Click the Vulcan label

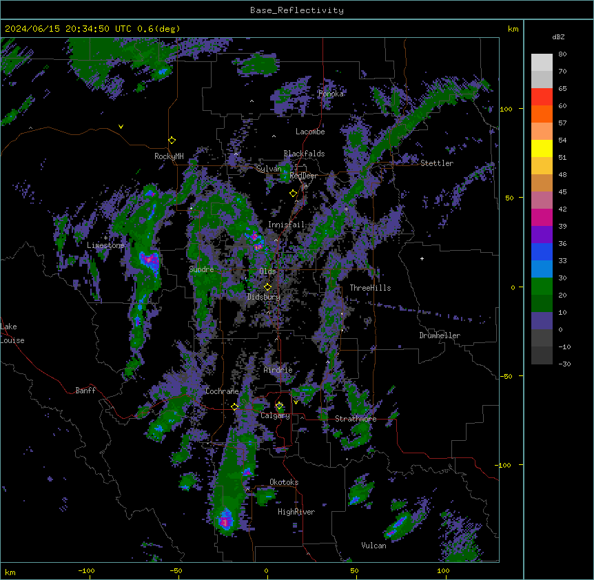pos(373,546)
